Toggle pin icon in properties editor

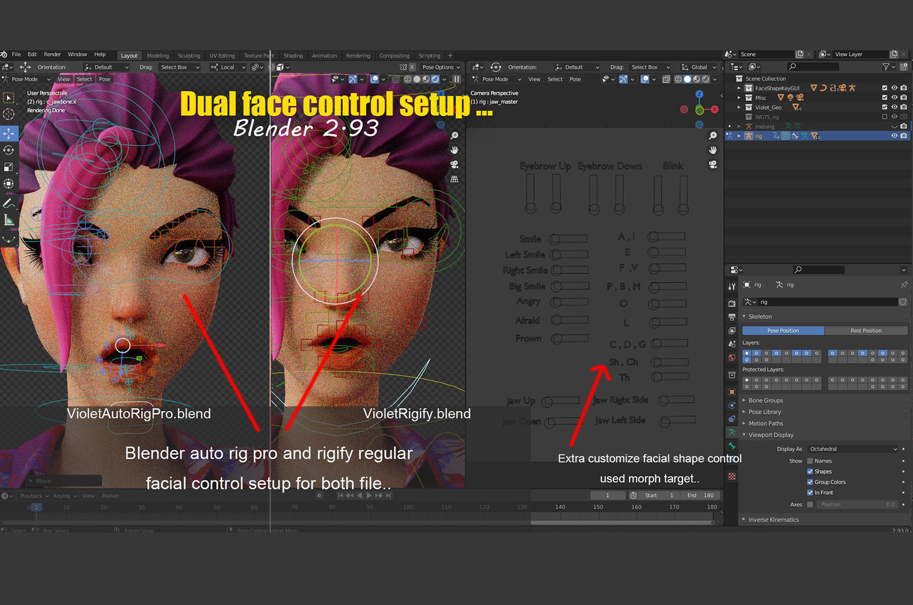[x=904, y=284]
